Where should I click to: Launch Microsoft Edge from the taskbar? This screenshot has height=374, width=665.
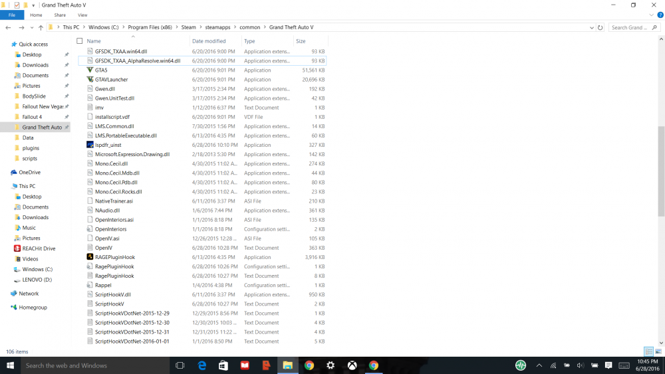[202, 365]
